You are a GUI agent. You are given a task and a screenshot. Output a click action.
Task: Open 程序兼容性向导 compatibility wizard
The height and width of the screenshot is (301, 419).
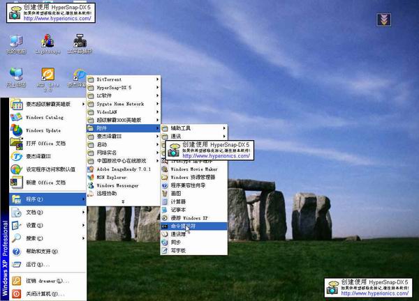pyautogui.click(x=194, y=185)
